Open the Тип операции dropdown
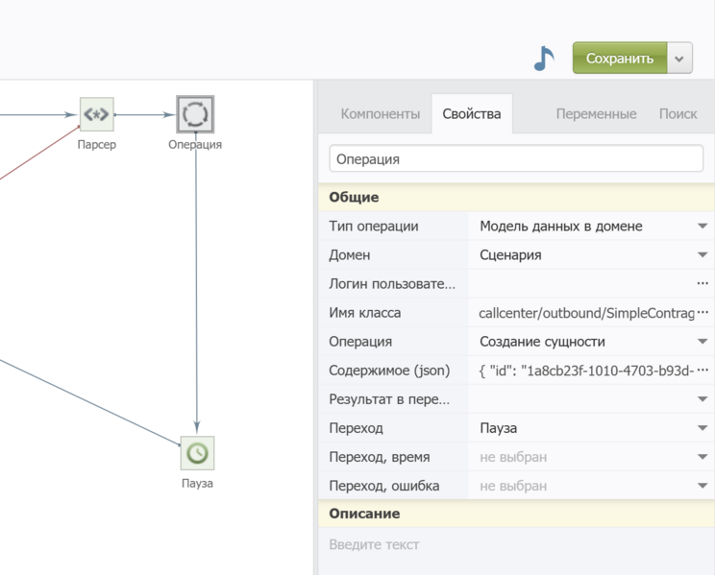 tap(703, 227)
